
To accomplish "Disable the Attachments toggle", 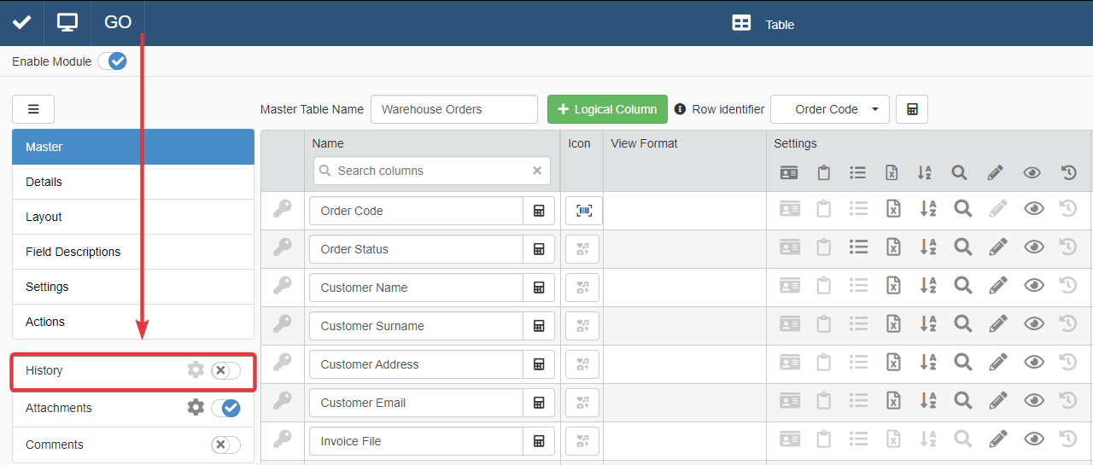I will pos(225,408).
